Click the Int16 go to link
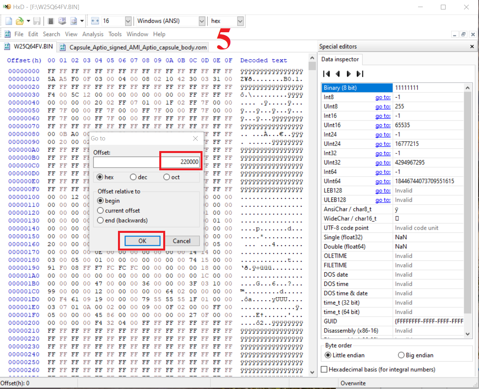The height and width of the screenshot is (389, 479). pos(383,116)
